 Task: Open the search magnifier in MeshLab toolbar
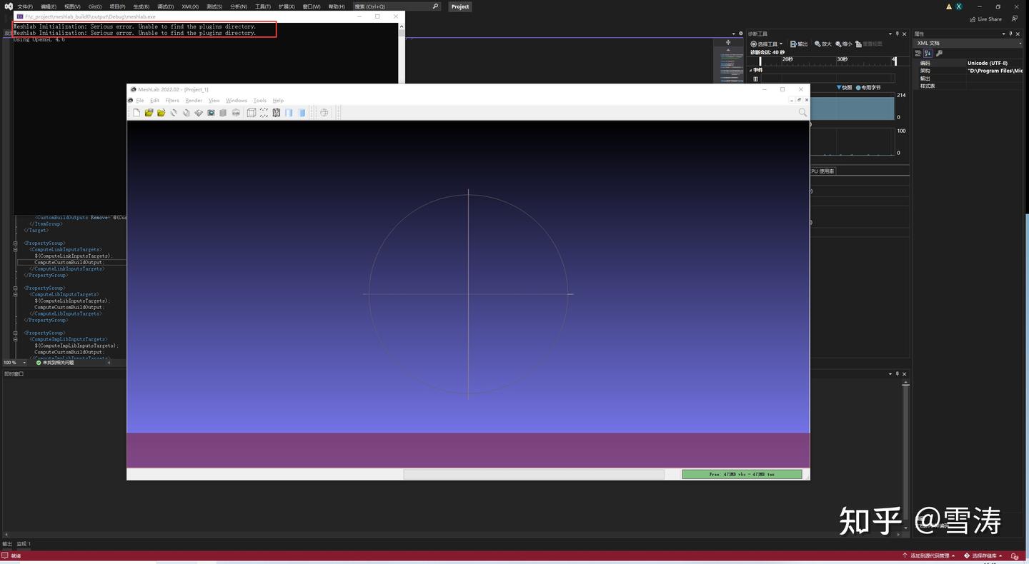click(x=802, y=112)
